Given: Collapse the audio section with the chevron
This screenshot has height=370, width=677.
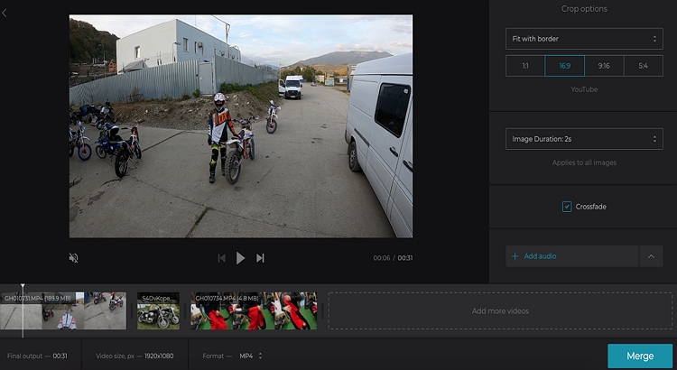Looking at the screenshot, I should 651,256.
